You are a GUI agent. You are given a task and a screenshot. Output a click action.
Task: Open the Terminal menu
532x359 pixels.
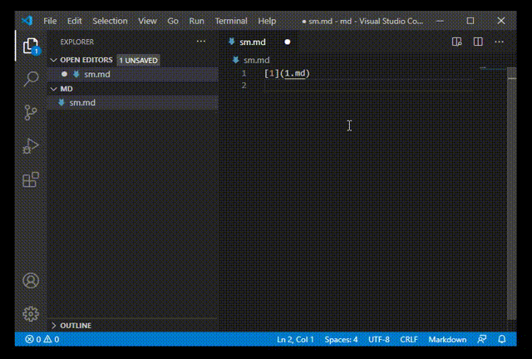(x=231, y=21)
